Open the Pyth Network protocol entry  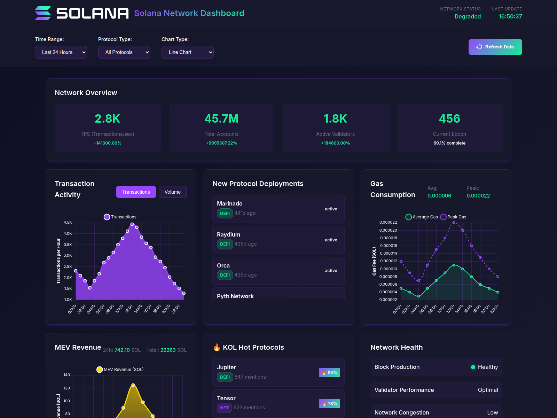278,294
